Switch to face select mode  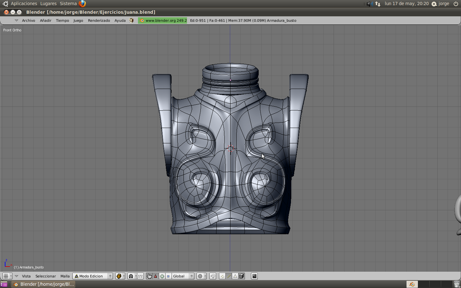(235, 276)
